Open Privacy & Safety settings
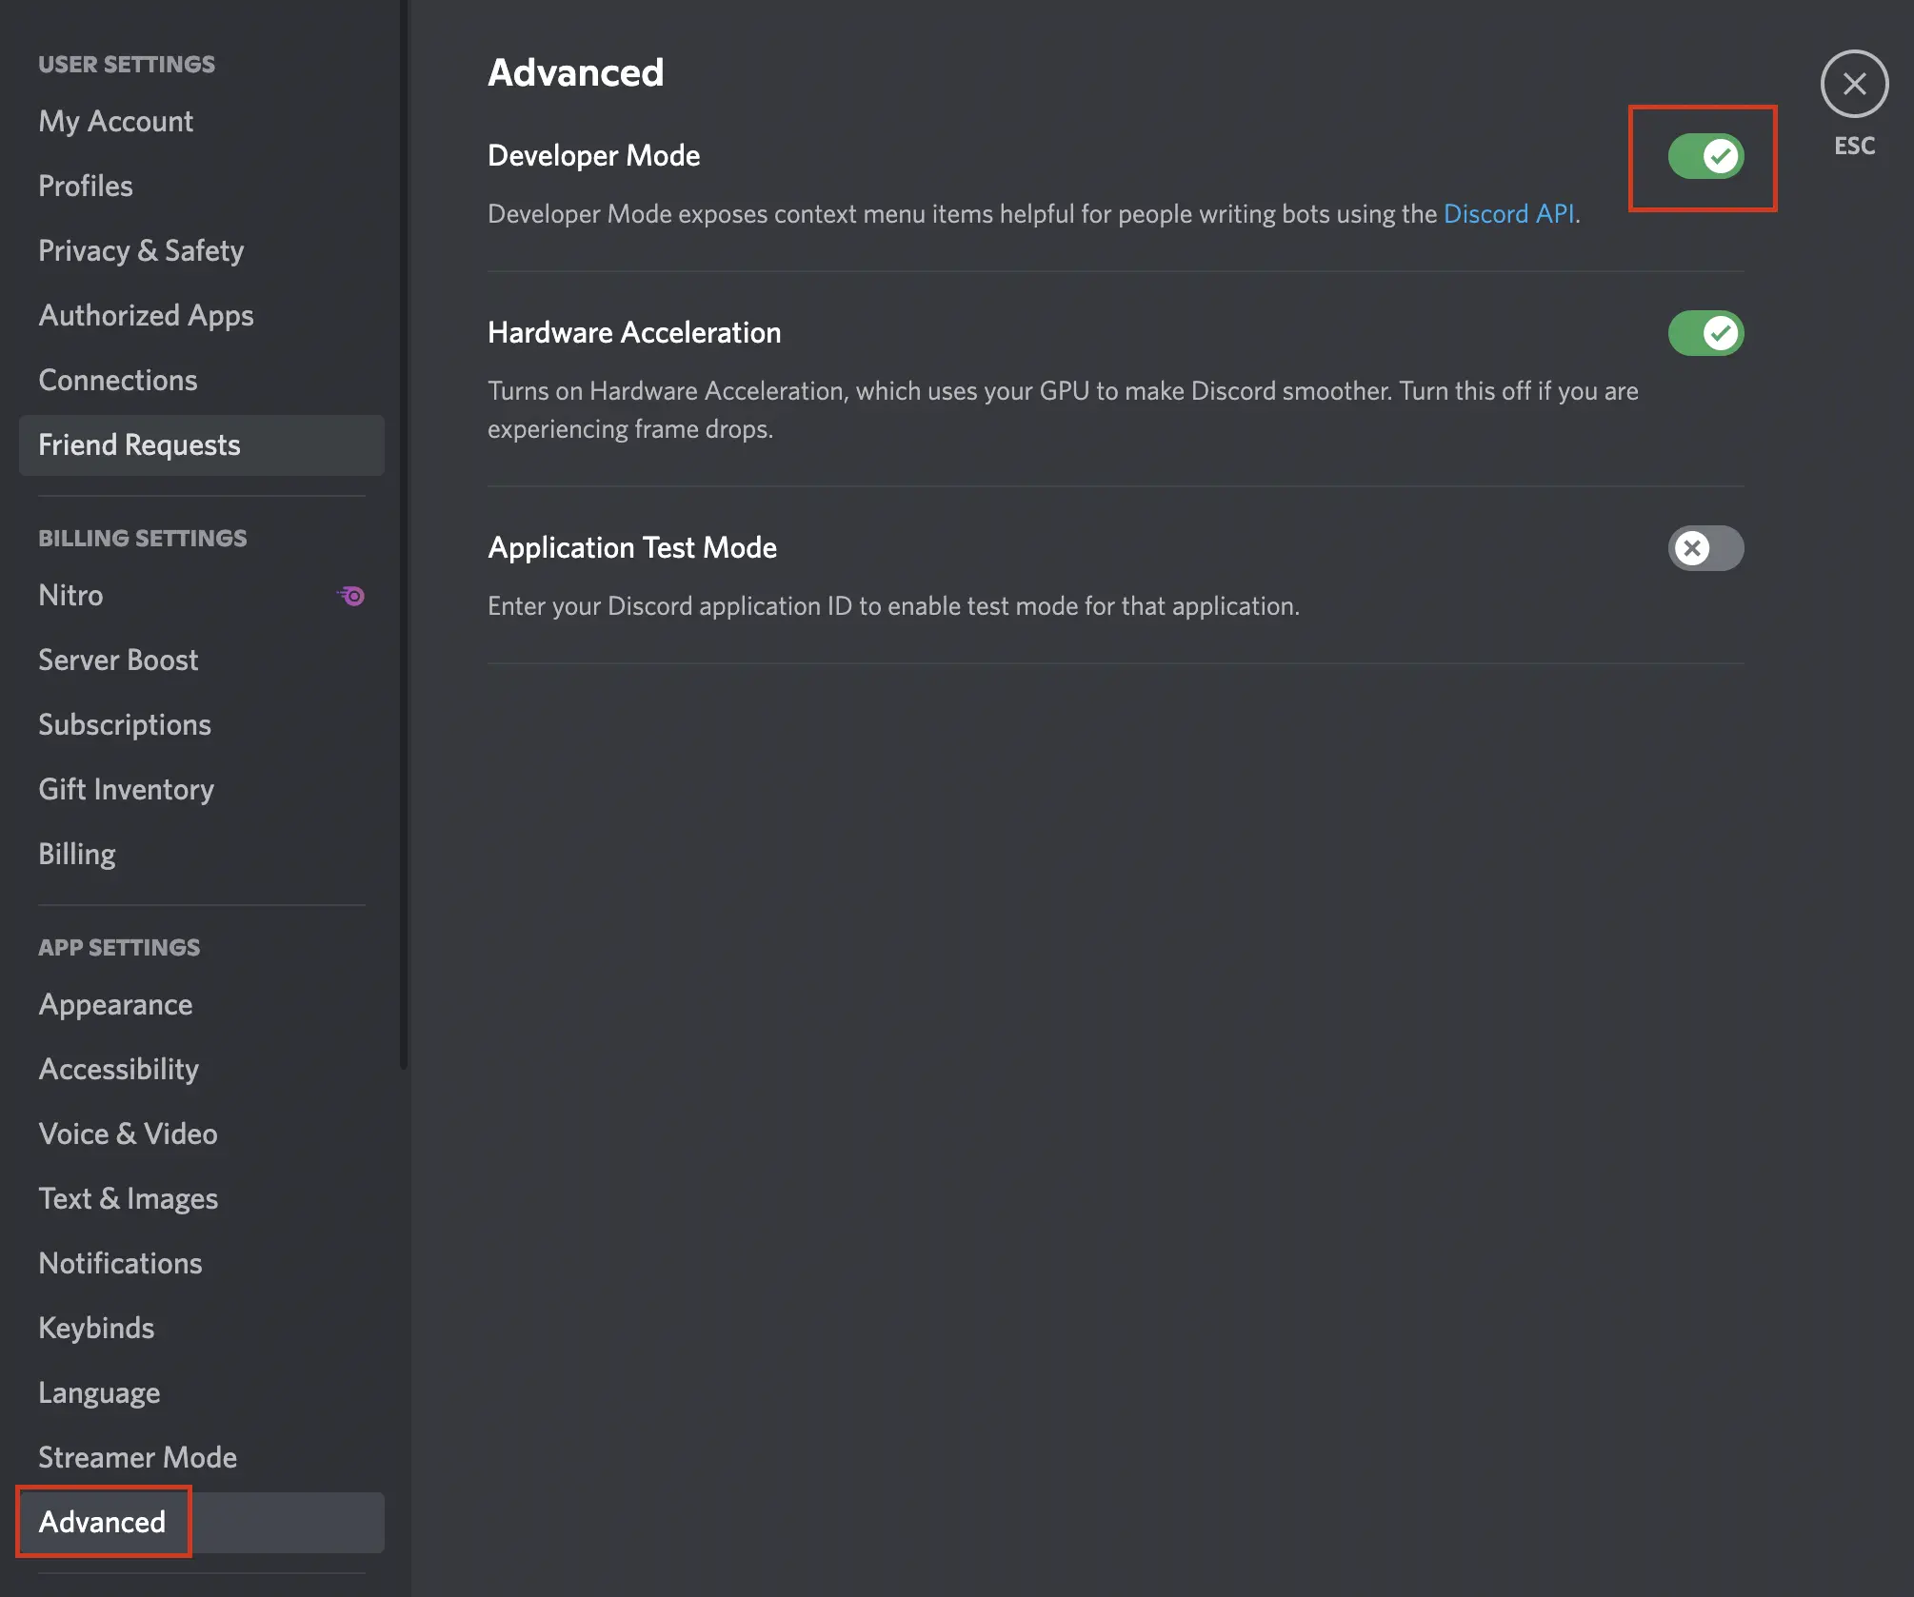This screenshot has height=1597, width=1914. pyautogui.click(x=141, y=250)
